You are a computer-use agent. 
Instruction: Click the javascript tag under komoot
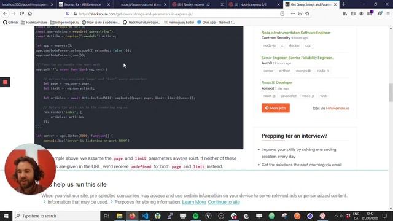(x=289, y=96)
